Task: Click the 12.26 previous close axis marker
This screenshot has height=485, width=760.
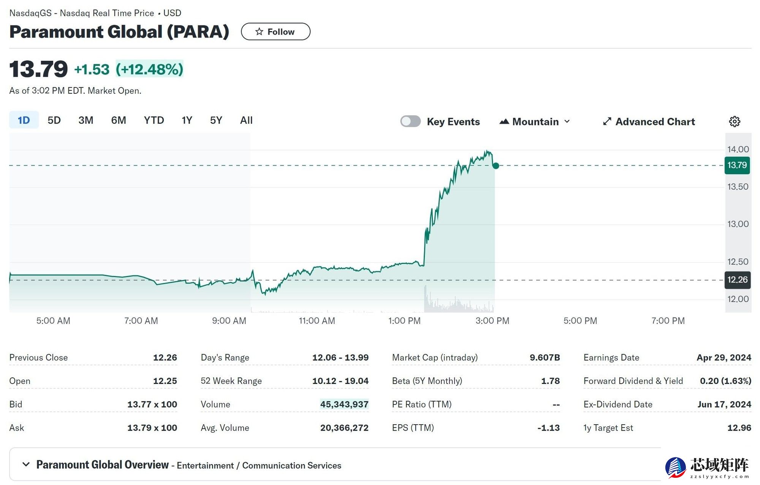Action: (737, 280)
